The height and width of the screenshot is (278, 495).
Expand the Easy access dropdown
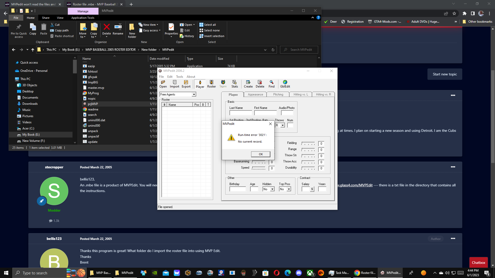pos(150,30)
